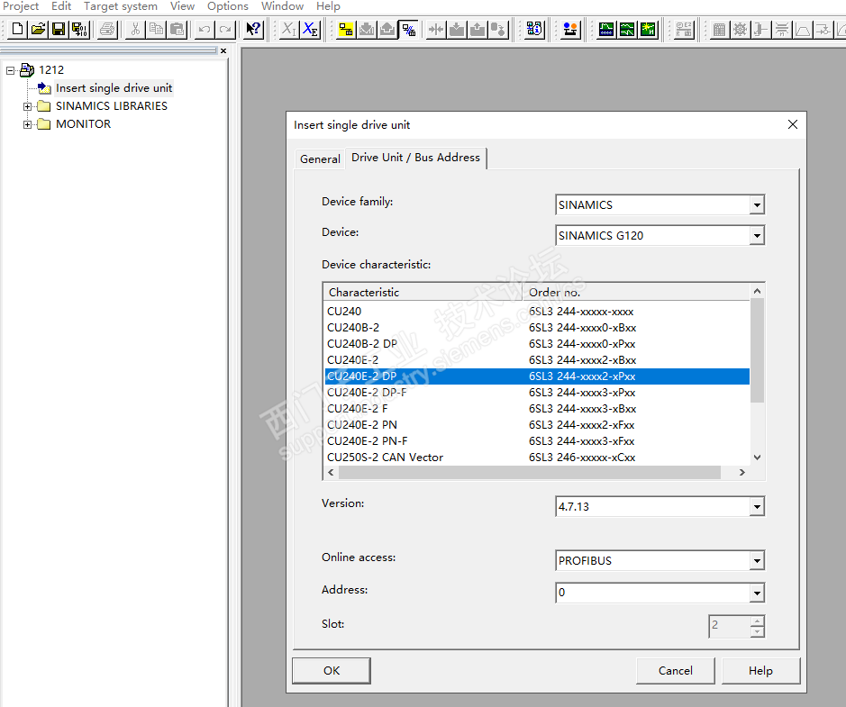
Task: Click the Accessible nodes info icon
Action: (x=534, y=29)
